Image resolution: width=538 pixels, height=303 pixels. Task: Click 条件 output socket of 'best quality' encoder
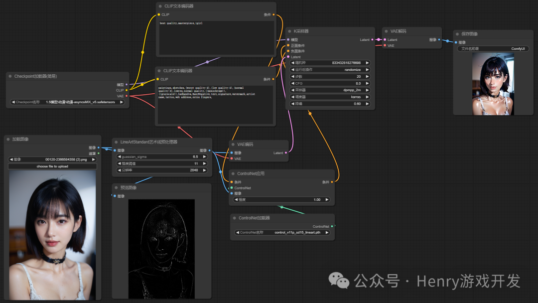273,14
